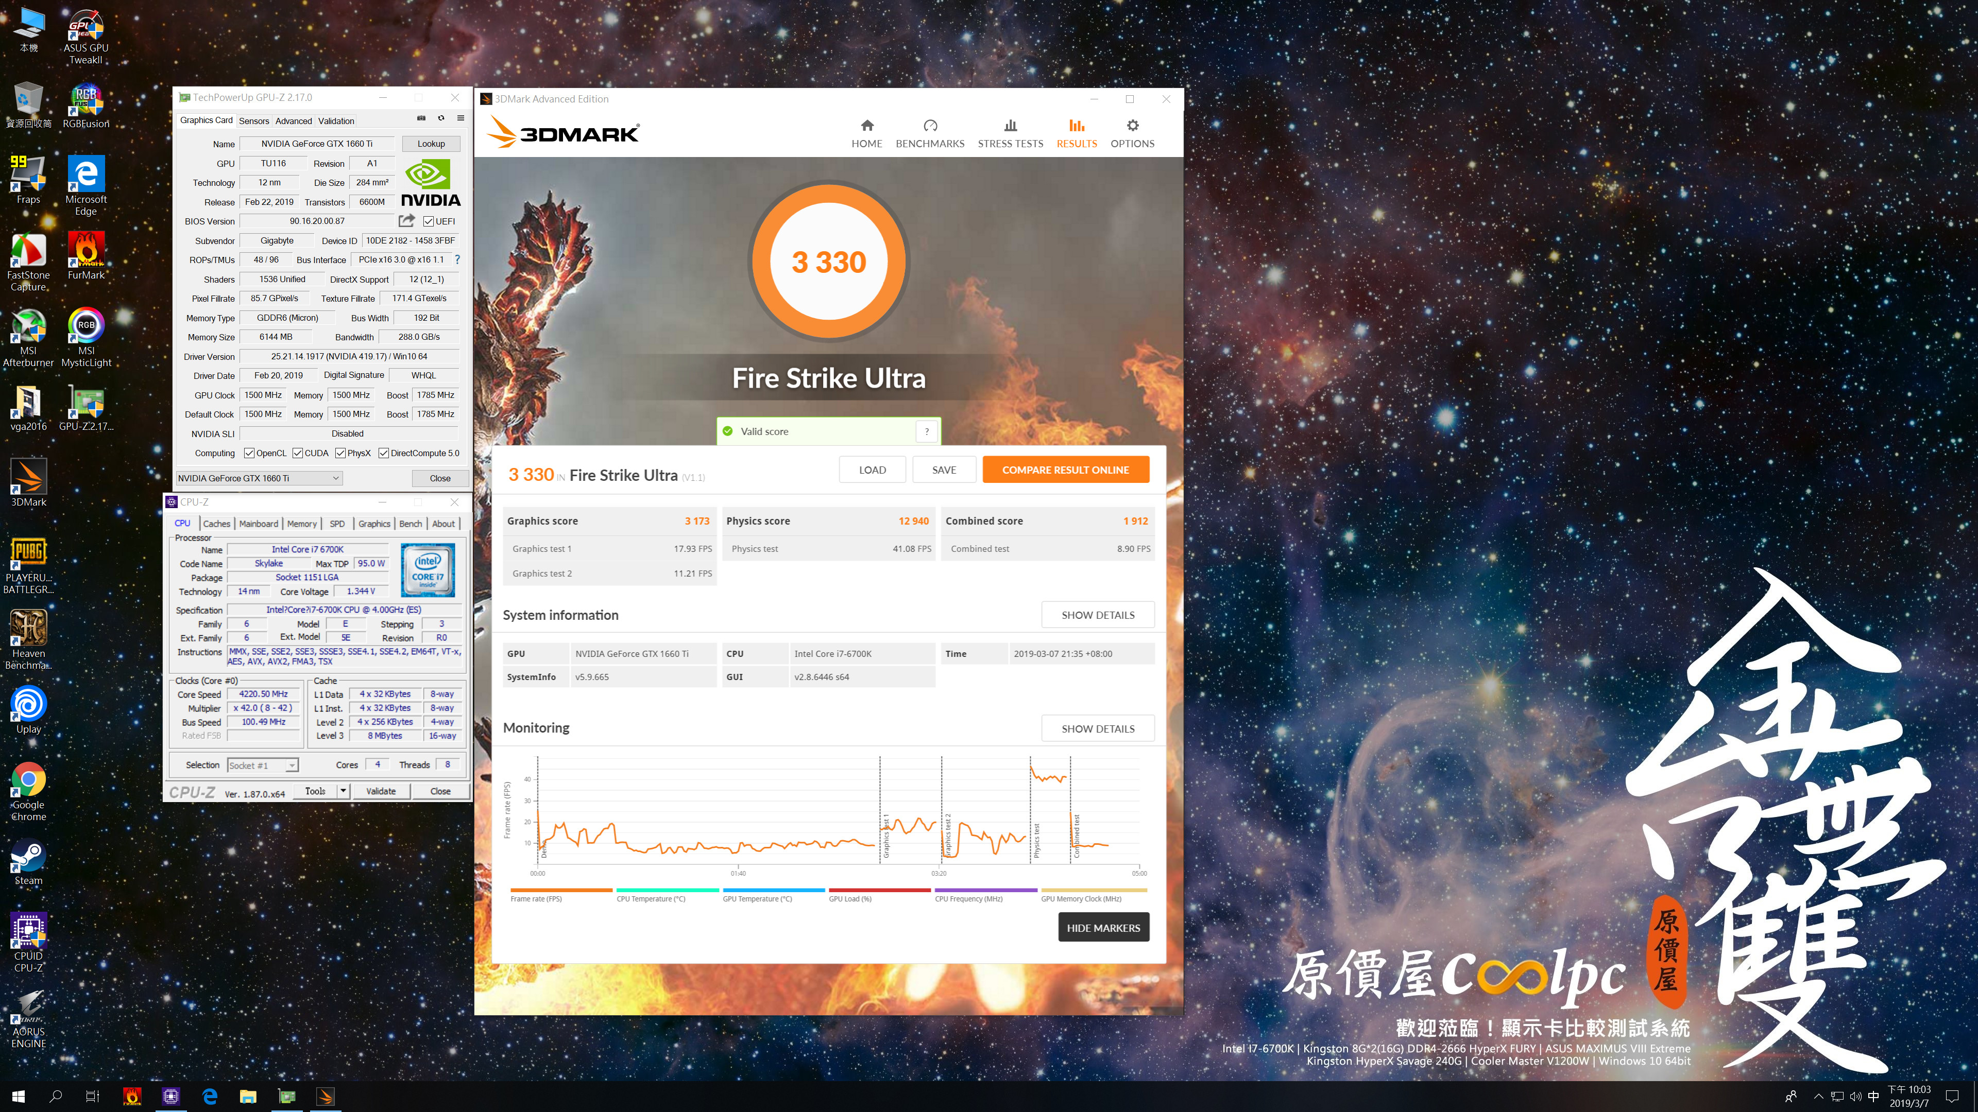Image resolution: width=1978 pixels, height=1112 pixels.
Task: Click the Validate button in CPU-Z
Action: tap(381, 791)
